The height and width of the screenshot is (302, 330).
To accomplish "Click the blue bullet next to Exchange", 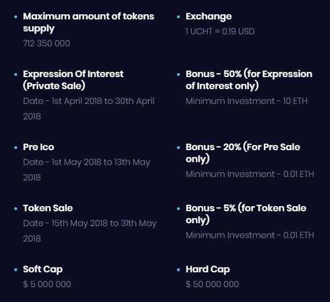I will (179, 17).
